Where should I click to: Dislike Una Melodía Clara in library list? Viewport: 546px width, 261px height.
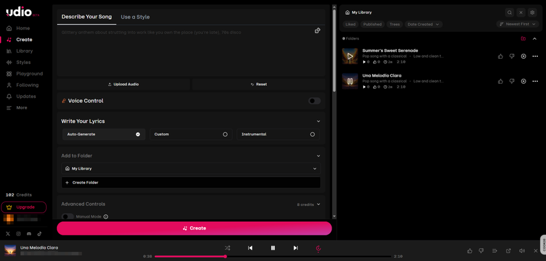click(x=512, y=81)
